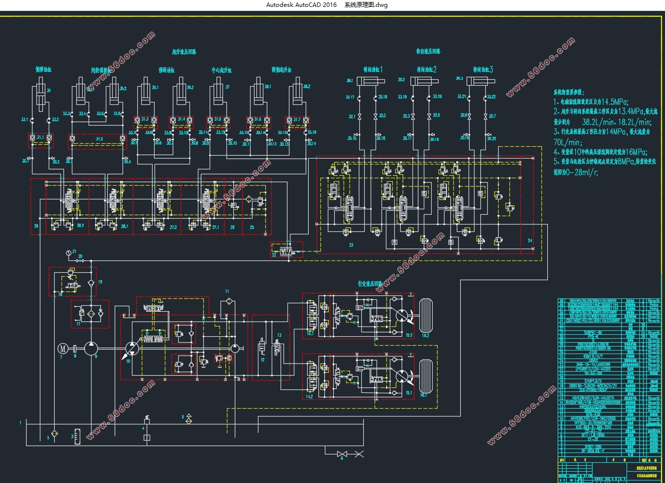Viewport: 665px width, 483px height.
Task: Select the 中心起升缸 label
Action: point(222,70)
